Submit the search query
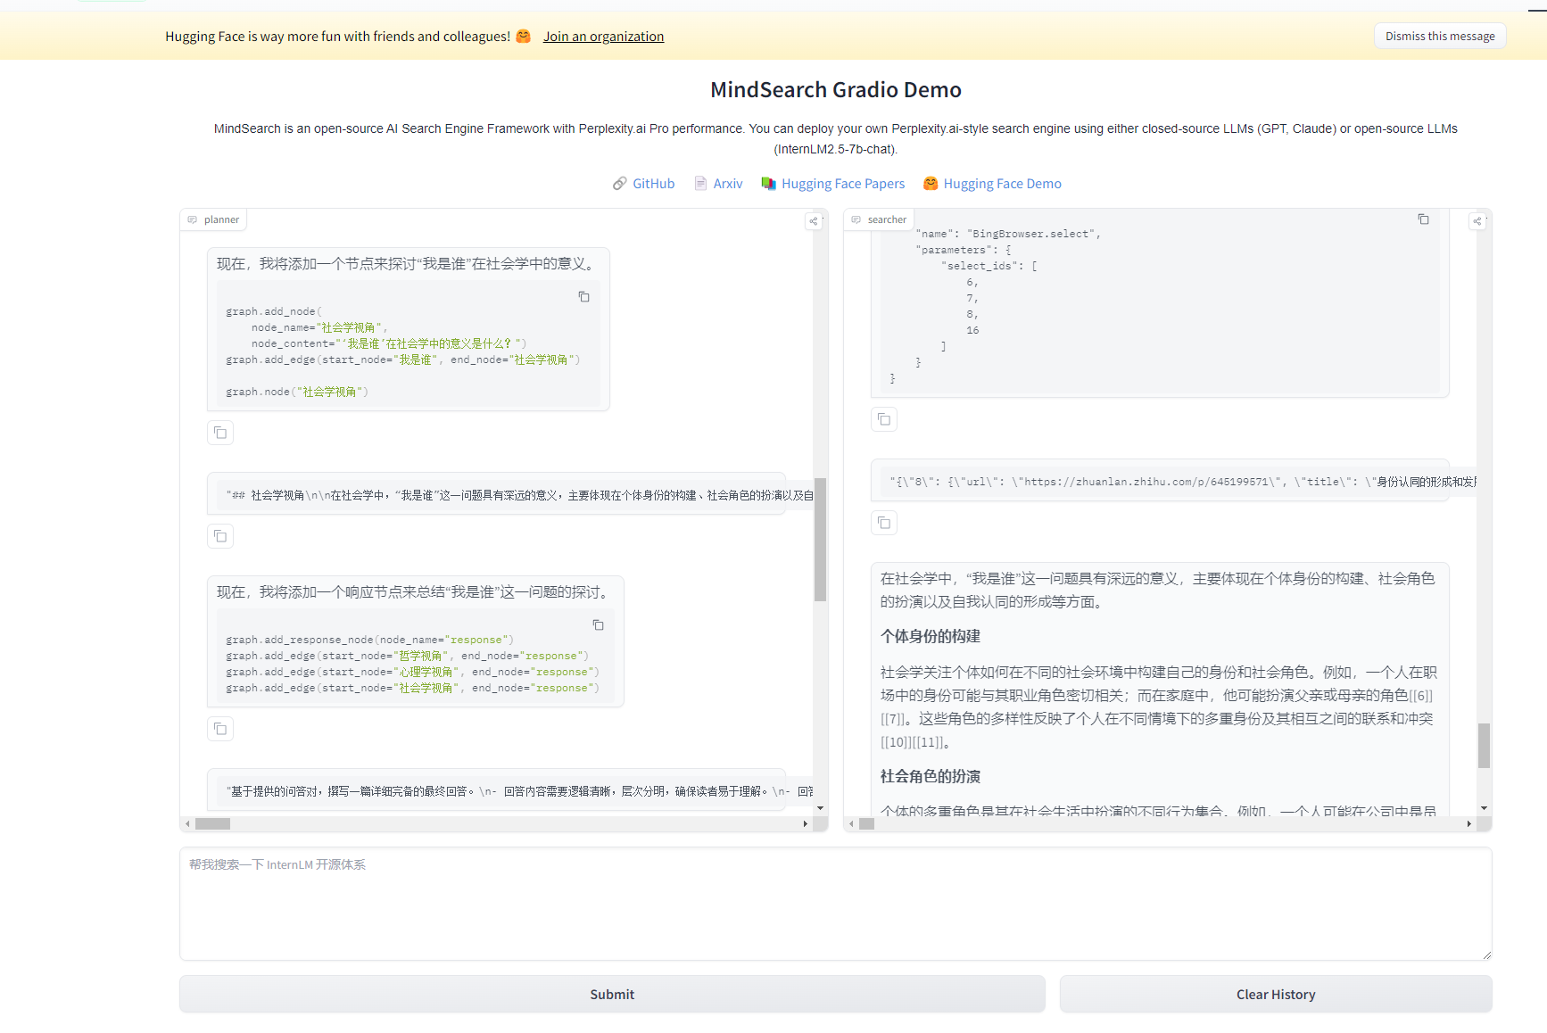 [612, 994]
